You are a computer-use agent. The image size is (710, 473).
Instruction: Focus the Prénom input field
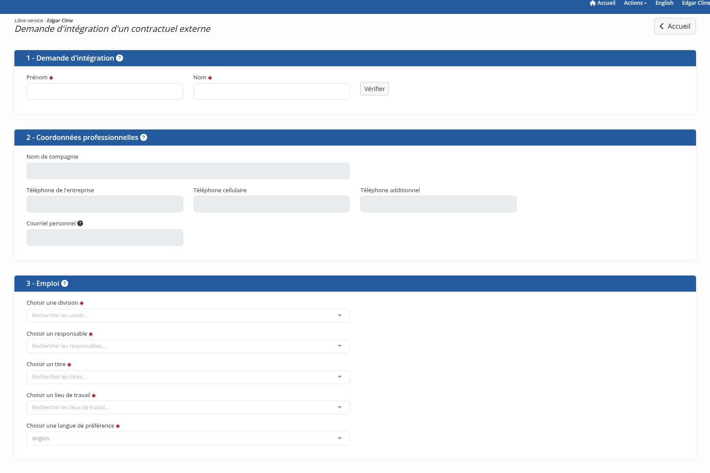click(105, 92)
